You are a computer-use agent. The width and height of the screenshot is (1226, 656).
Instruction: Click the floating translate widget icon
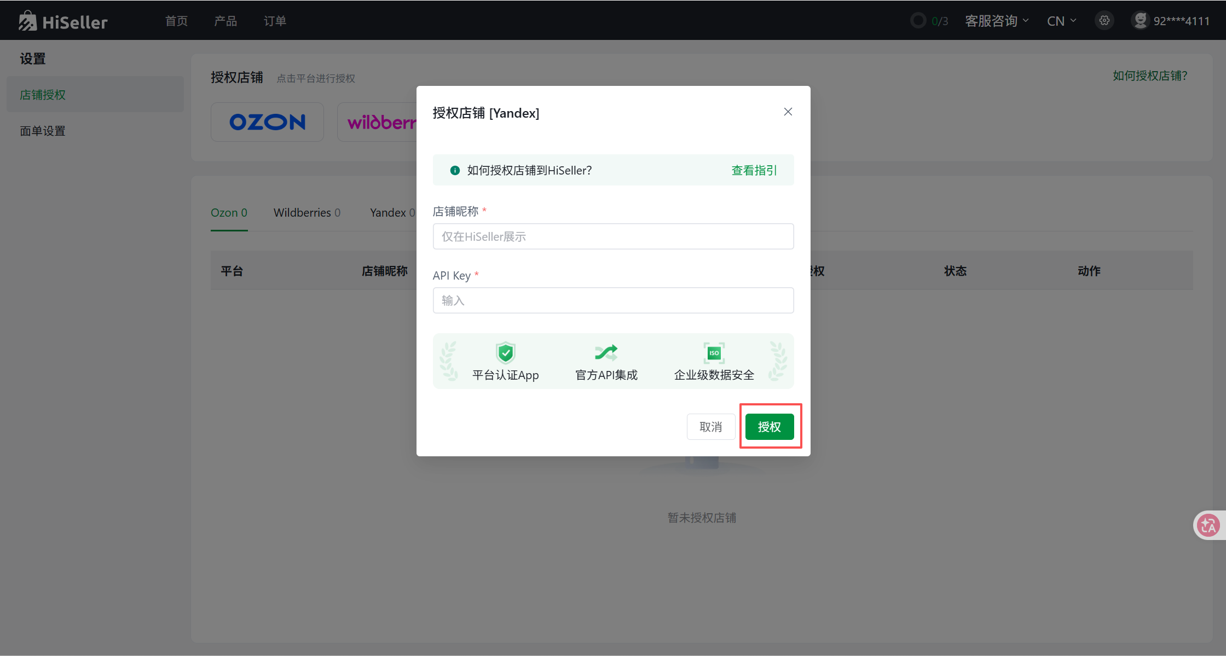click(x=1208, y=525)
